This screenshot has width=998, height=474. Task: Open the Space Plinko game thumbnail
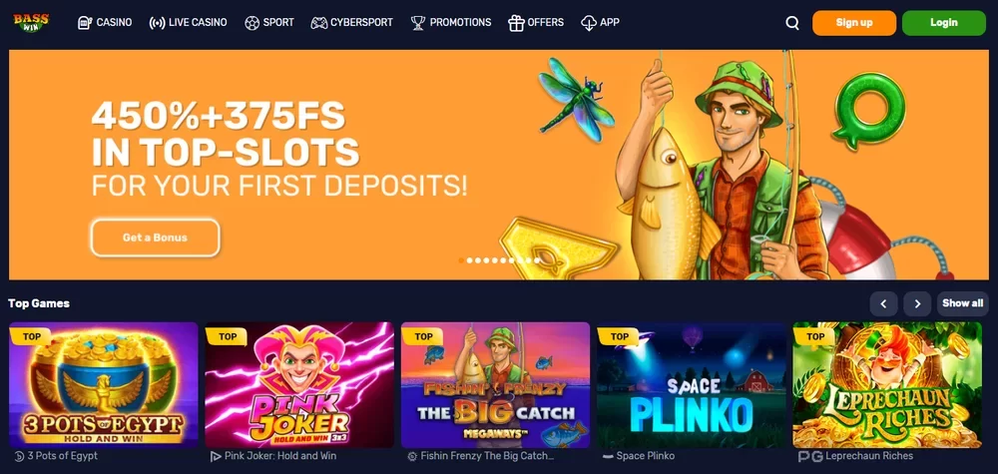692,385
